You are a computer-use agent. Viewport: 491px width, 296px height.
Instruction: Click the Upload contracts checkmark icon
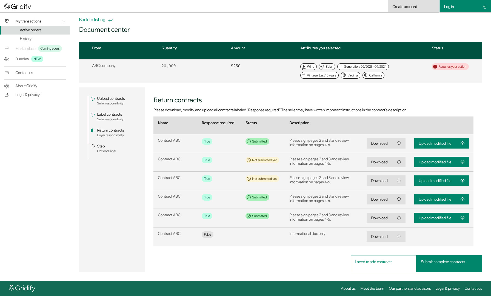tap(93, 99)
